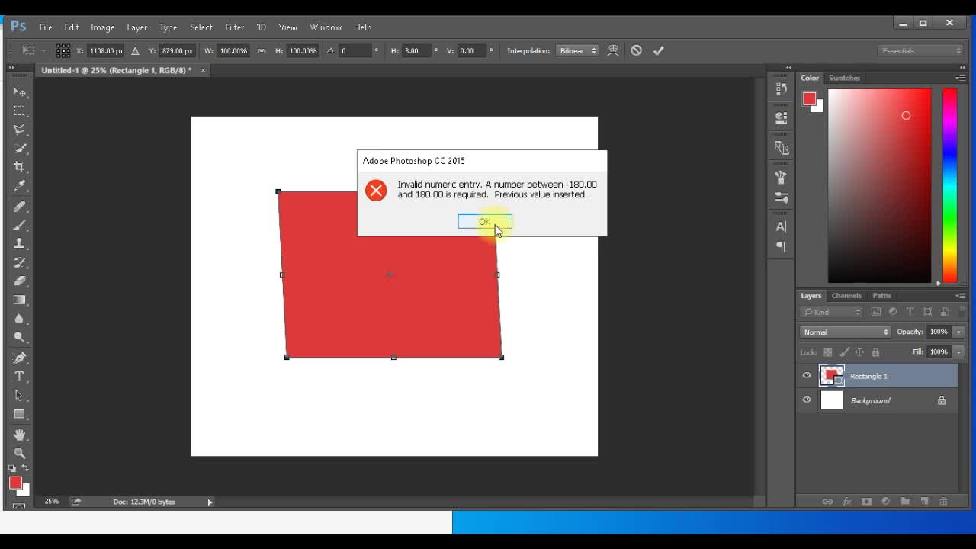
Task: Select the Hand tool
Action: click(19, 434)
